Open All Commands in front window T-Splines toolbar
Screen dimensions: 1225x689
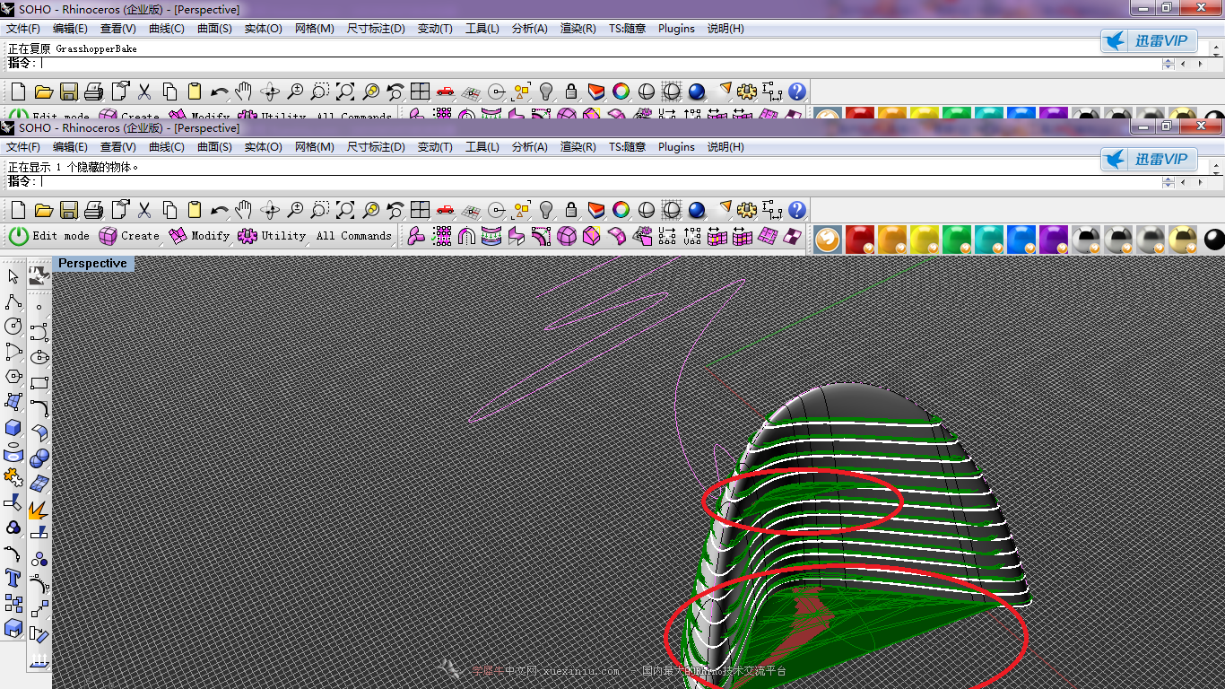click(x=353, y=236)
